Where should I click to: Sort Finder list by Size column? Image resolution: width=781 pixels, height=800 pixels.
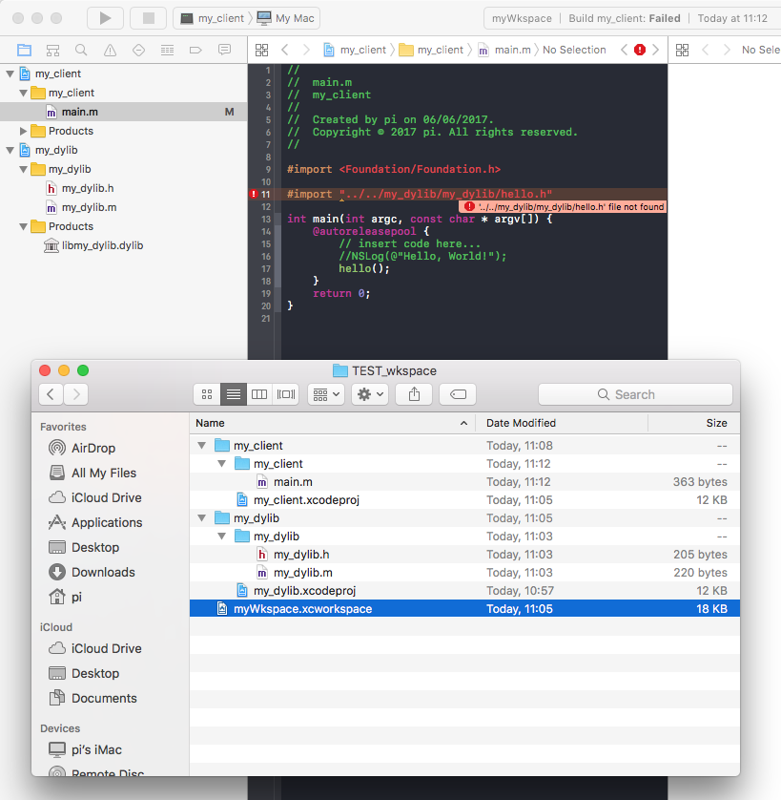pyautogui.click(x=694, y=423)
